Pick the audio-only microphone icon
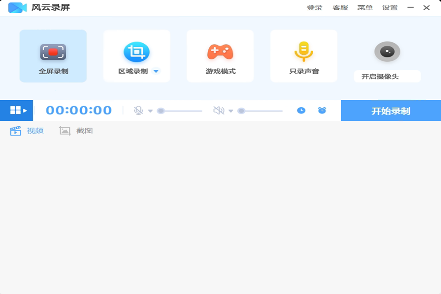Viewport: 441px width, 294px height. coord(303,51)
